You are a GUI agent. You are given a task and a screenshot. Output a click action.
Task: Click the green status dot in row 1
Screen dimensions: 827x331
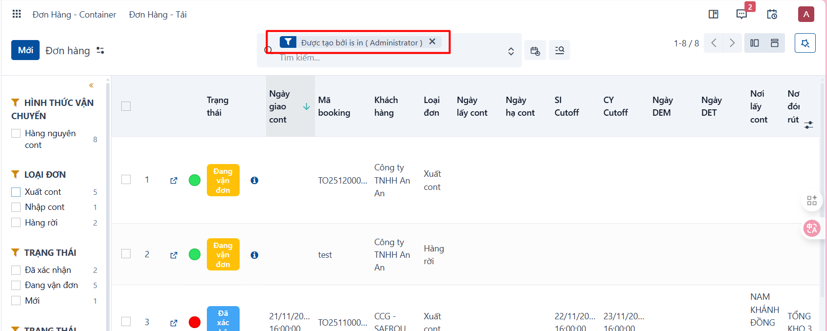[195, 180]
